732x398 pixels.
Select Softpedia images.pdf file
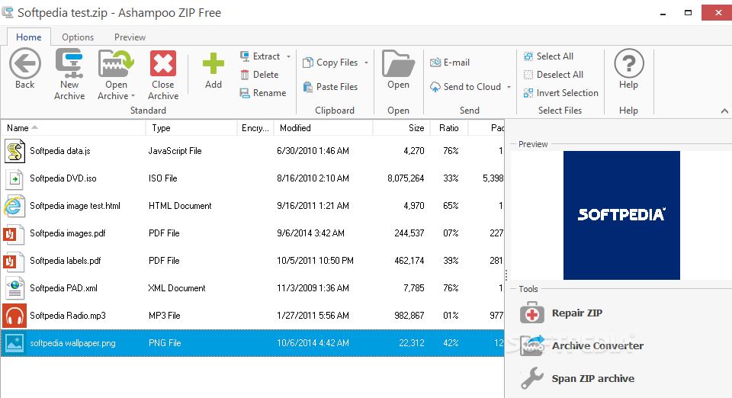click(x=252, y=233)
